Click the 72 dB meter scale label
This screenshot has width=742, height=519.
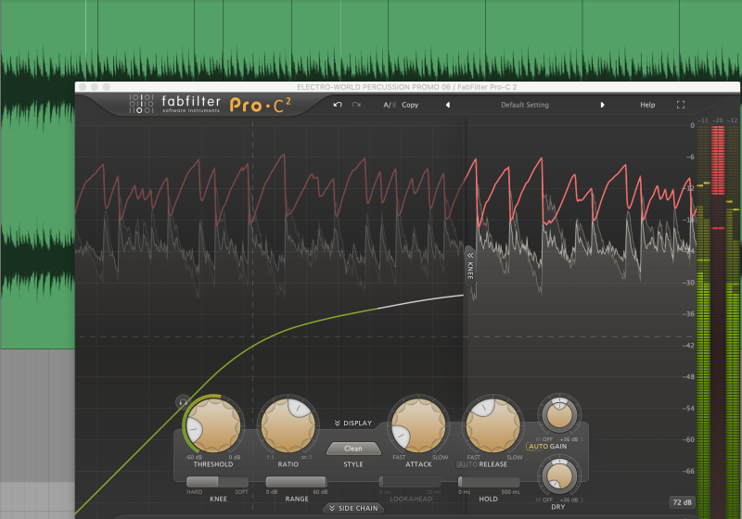680,503
